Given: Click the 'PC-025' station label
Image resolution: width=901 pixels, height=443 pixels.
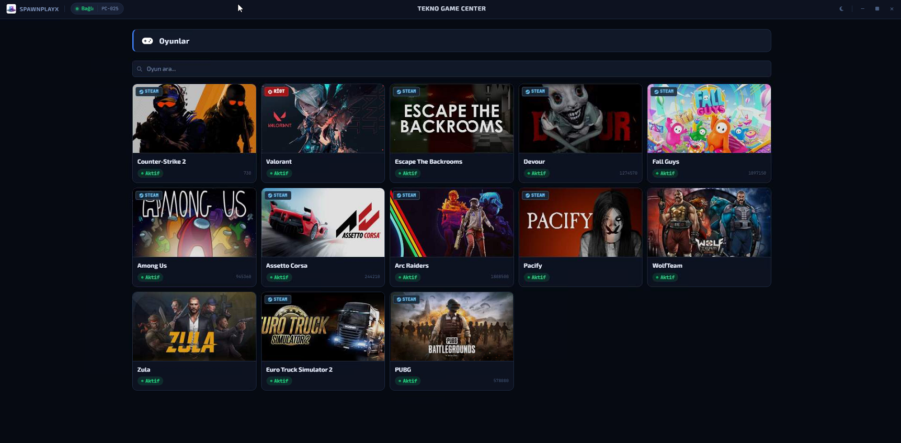Looking at the screenshot, I should [110, 8].
